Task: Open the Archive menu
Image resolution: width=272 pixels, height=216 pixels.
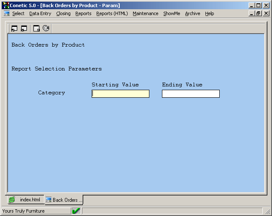Action: [192, 13]
